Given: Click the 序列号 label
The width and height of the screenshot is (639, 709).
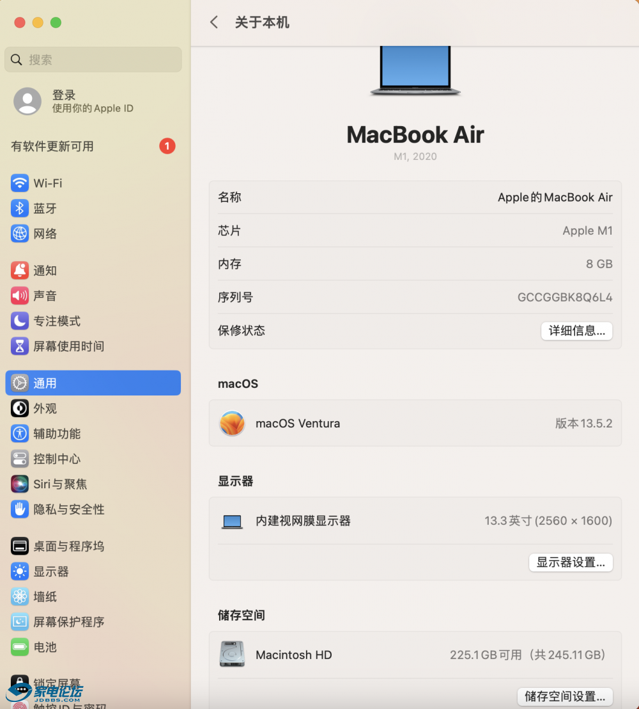Looking at the screenshot, I should (235, 298).
